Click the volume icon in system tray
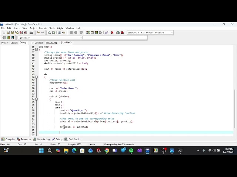Screen dimensions: 237x177 [x=214, y=150]
